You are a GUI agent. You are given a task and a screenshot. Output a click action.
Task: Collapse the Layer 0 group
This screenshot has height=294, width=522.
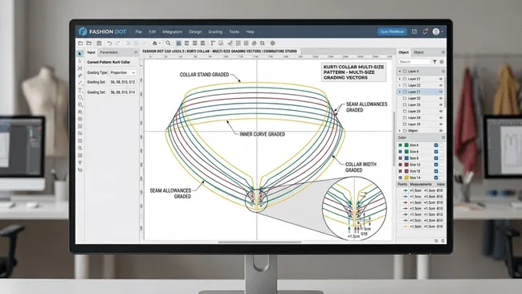[x=400, y=71]
